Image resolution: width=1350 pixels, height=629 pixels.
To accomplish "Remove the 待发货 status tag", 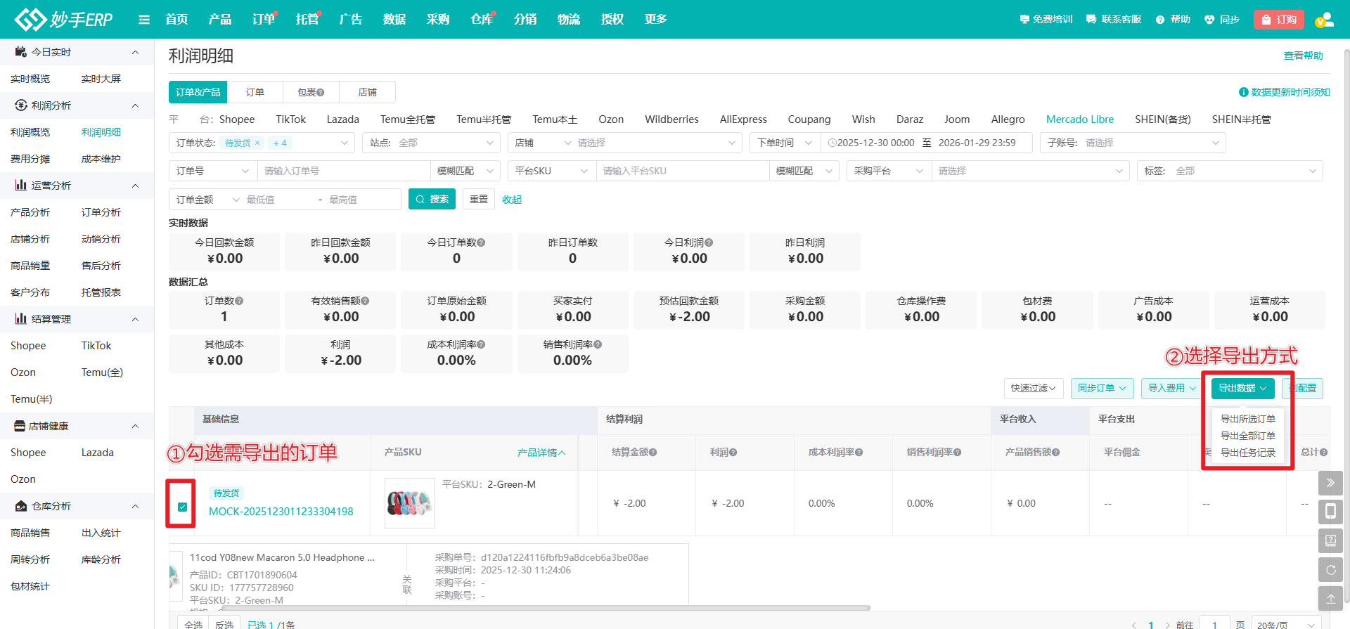I will tap(257, 143).
